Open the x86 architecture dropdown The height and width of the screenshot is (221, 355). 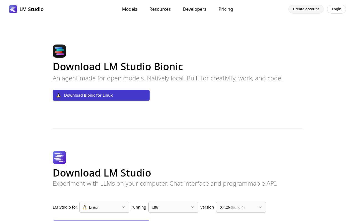tap(173, 207)
